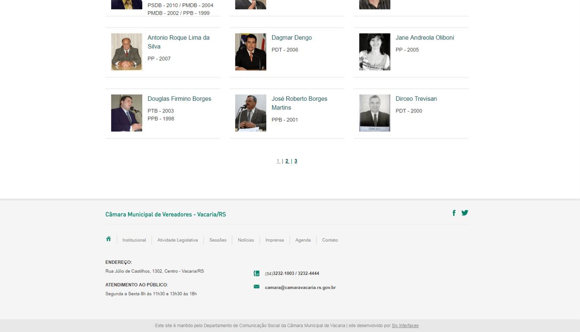580x332 pixels.
Task: Open Notícias in footer navigation
Action: tap(246, 240)
